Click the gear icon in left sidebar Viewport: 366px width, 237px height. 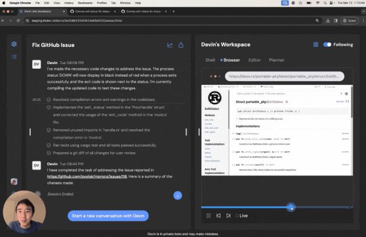tap(14, 44)
